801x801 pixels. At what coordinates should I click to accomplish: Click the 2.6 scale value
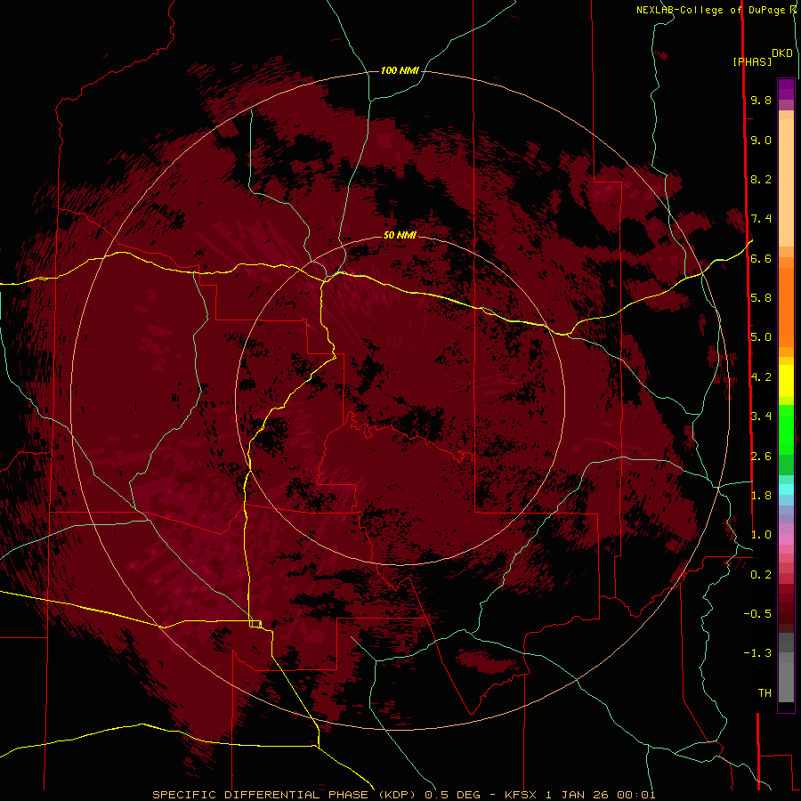click(x=761, y=456)
